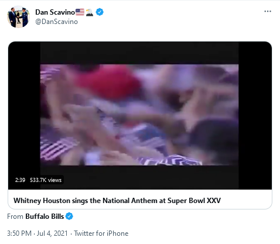280x244 pixels.
Task: Click the black bar right of the video
Action: [x=255, y=115]
